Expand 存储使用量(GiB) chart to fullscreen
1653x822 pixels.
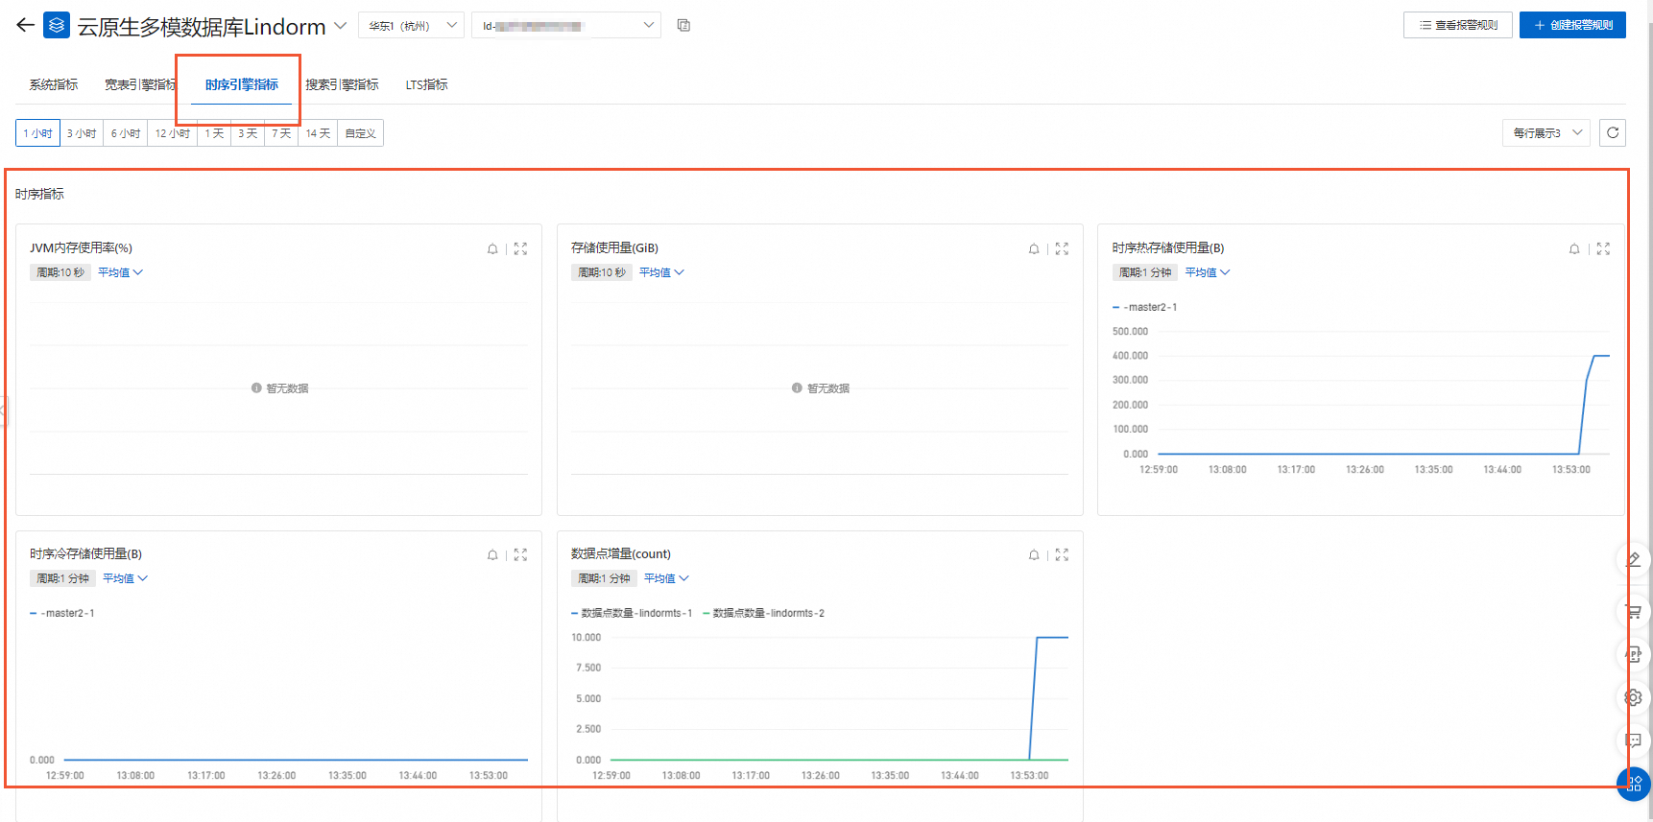pyautogui.click(x=1062, y=248)
